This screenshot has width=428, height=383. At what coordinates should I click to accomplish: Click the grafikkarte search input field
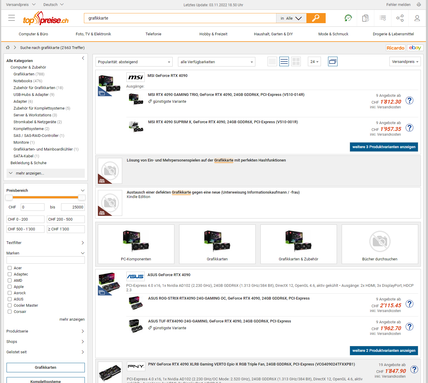point(180,18)
